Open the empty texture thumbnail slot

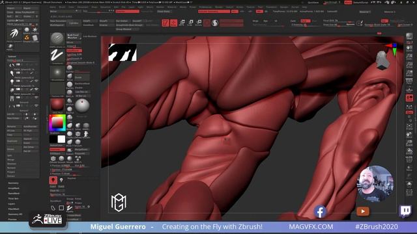click(x=57, y=89)
